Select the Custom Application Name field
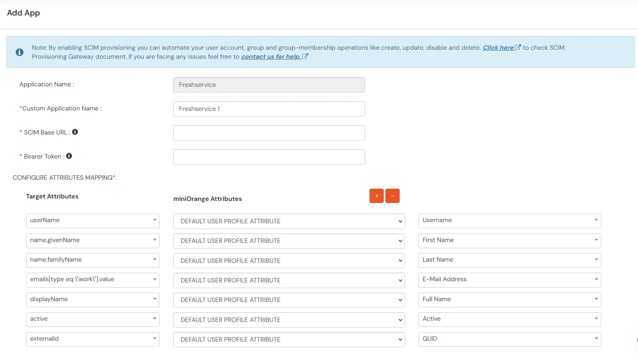Viewport: 638px width, 357px height. click(268, 108)
